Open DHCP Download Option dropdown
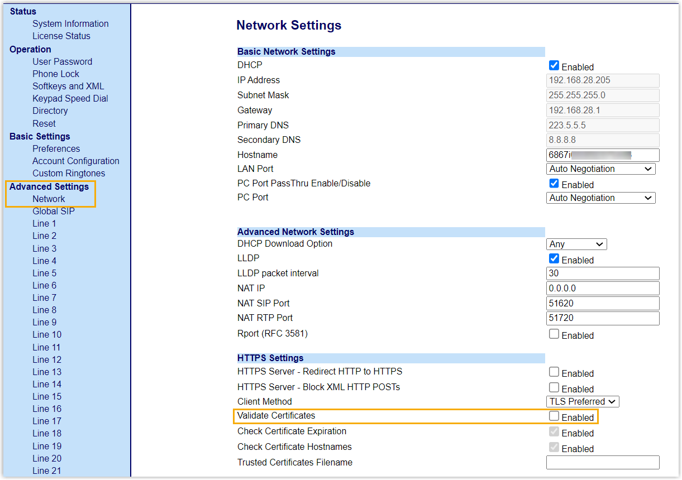 click(x=576, y=244)
